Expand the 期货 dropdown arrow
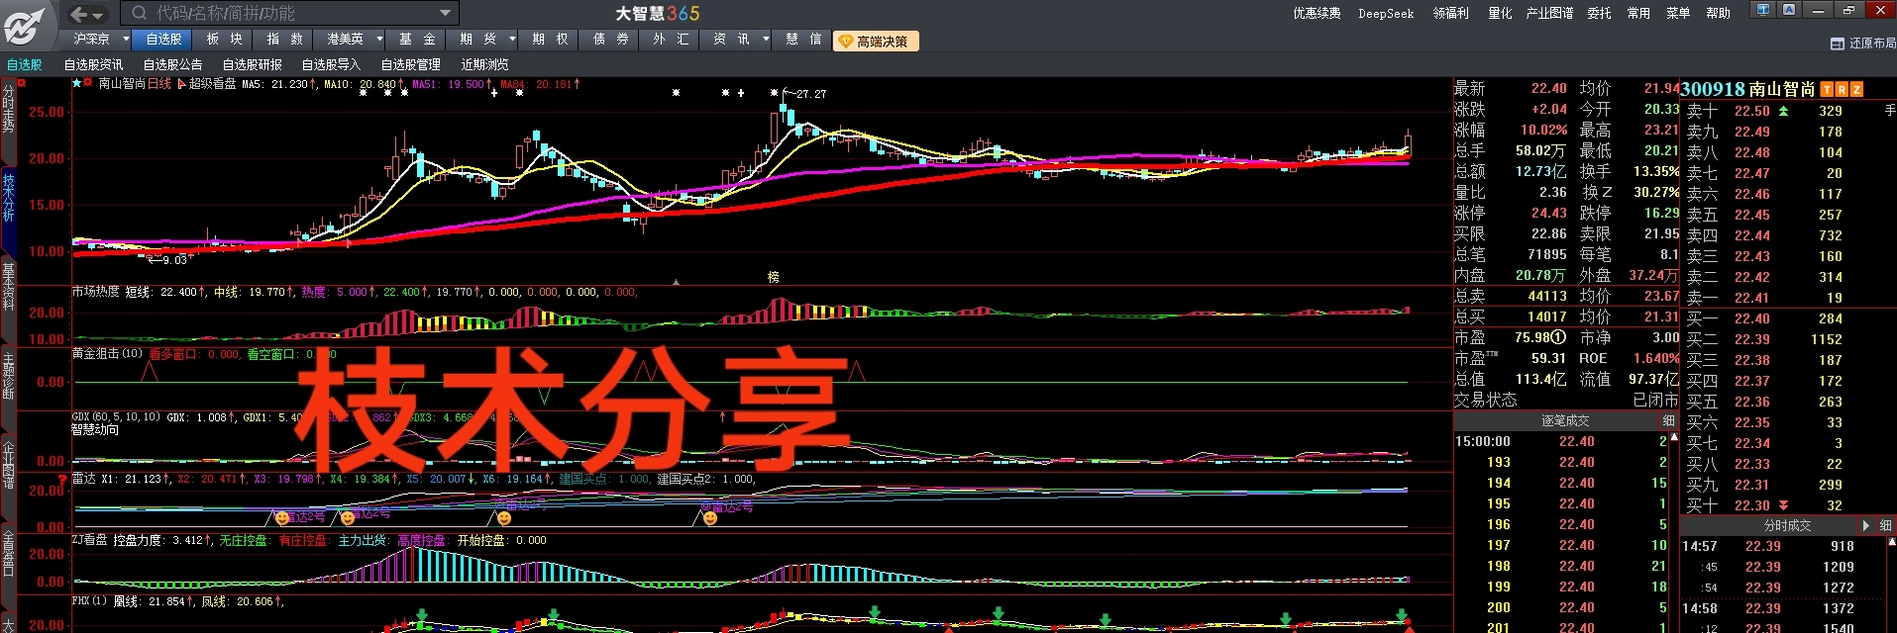Screen dimensions: 1897x633 512,40
